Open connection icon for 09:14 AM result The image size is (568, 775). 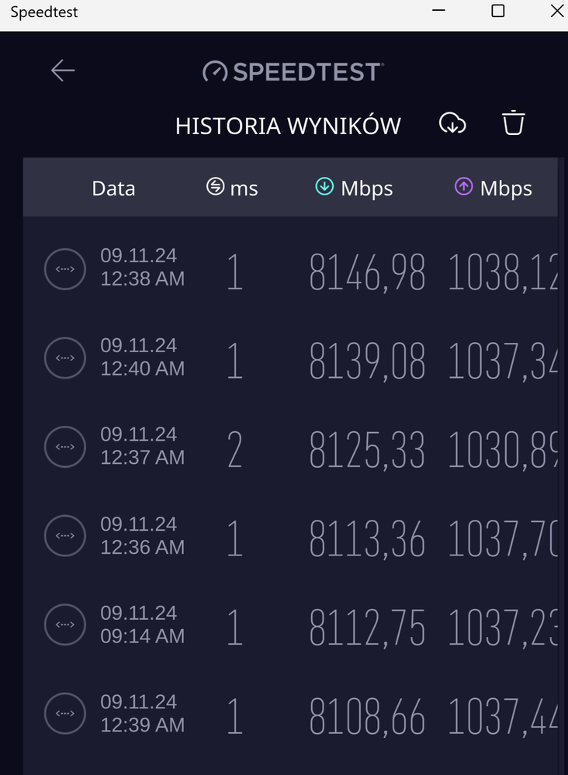(x=64, y=625)
